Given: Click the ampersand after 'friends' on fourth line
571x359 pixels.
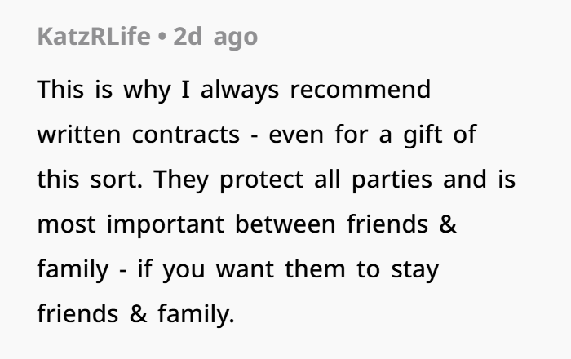Looking at the screenshot, I should pyautogui.click(x=448, y=224).
